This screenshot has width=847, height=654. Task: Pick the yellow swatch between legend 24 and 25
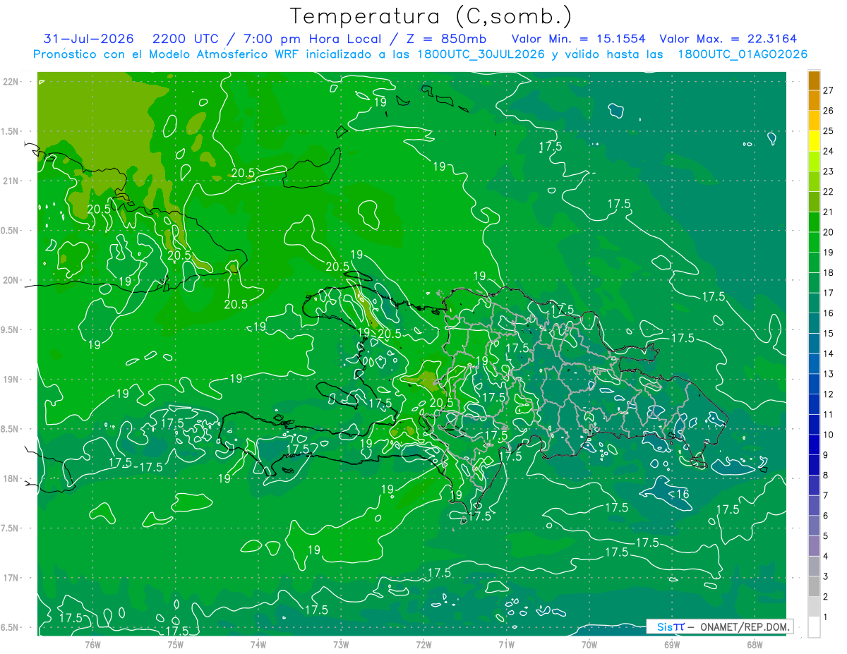(x=814, y=140)
